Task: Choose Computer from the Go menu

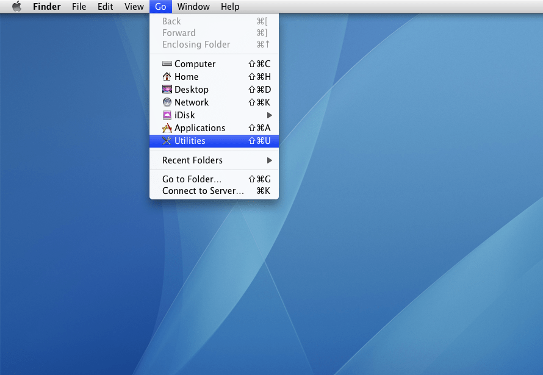Action: (214, 64)
